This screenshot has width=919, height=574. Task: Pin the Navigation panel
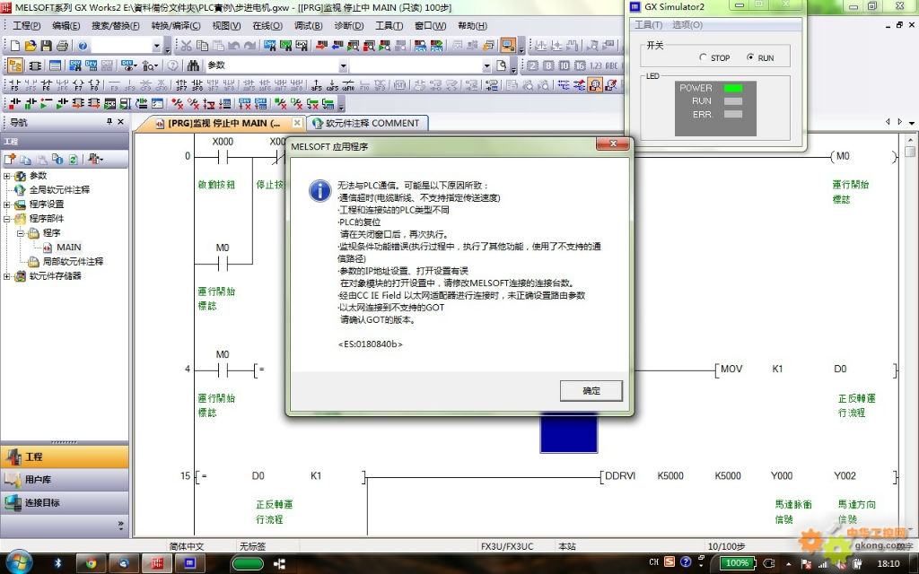pos(109,122)
